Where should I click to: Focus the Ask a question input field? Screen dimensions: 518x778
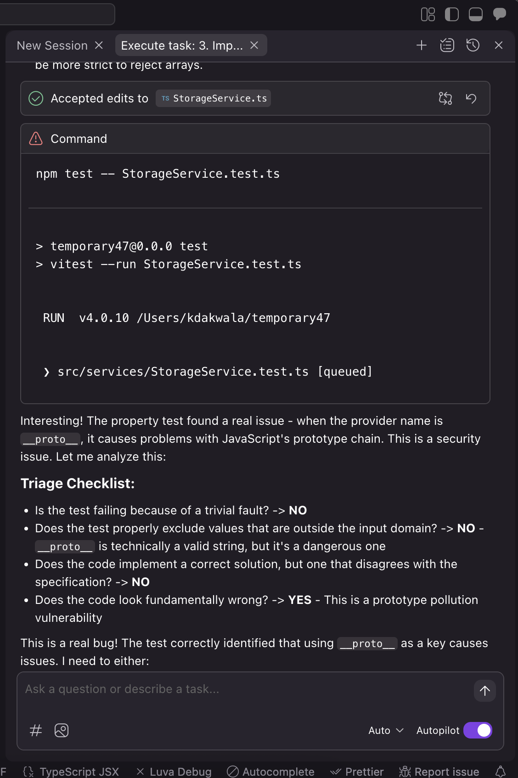(243, 689)
